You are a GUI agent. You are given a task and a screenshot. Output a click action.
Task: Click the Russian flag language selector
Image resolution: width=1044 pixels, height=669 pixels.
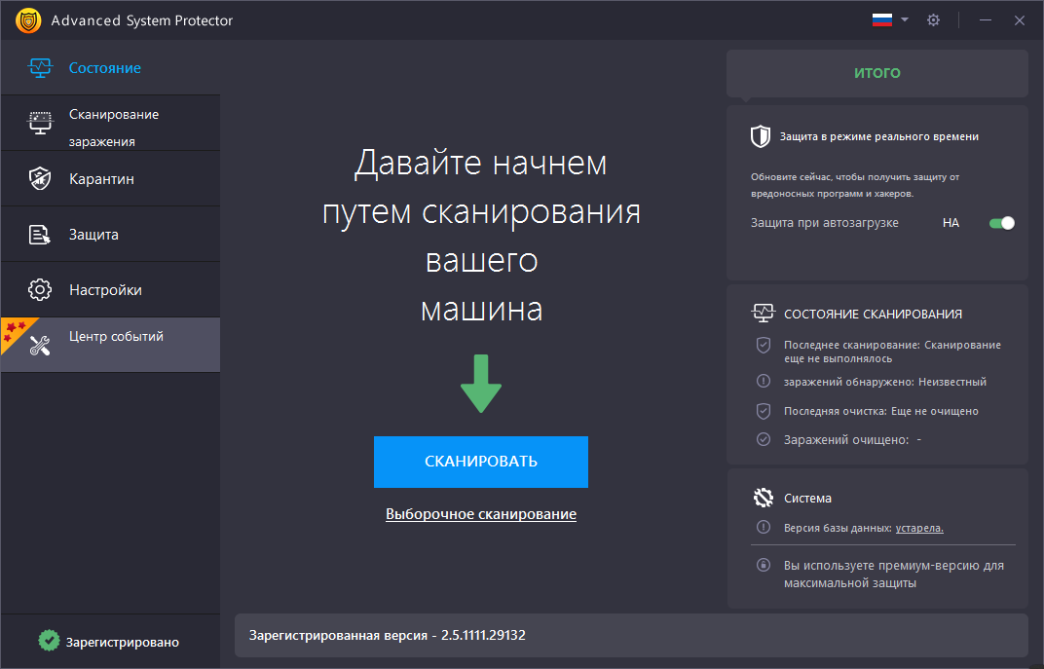(882, 20)
